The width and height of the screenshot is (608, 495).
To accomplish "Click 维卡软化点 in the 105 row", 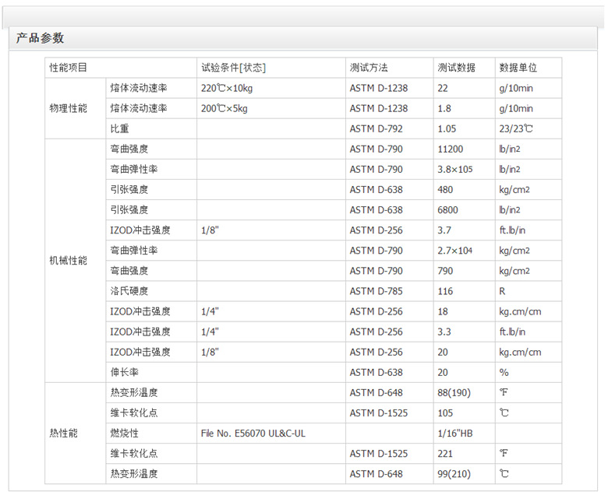I will point(151,413).
